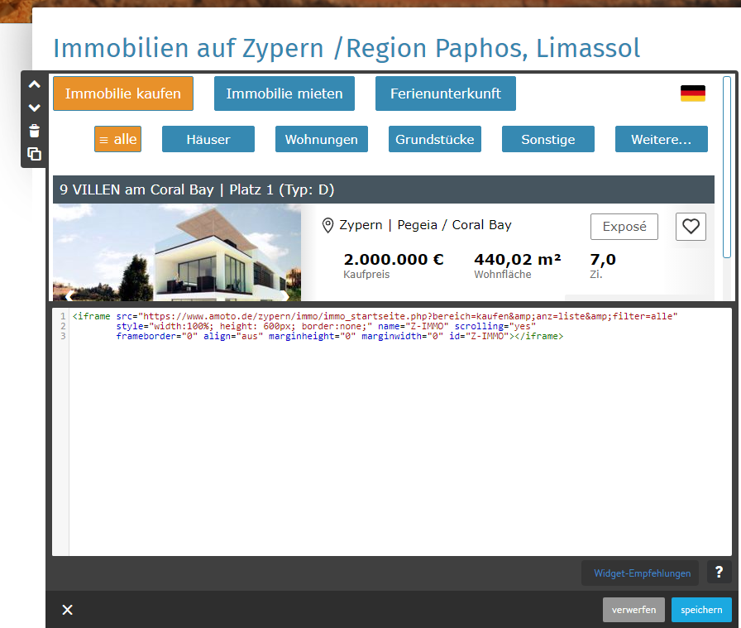Viewport: 741px width, 628px height.
Task: Discard changes with verwerfen
Action: [633, 610]
